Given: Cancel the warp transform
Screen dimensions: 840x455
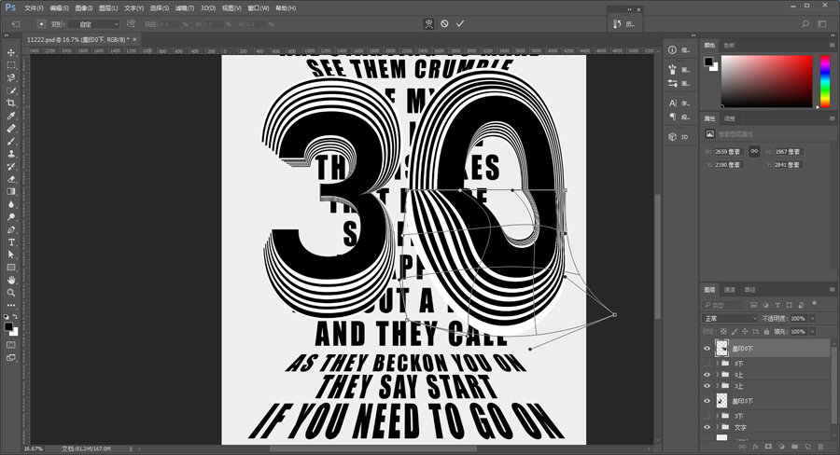Looking at the screenshot, I should (444, 23).
